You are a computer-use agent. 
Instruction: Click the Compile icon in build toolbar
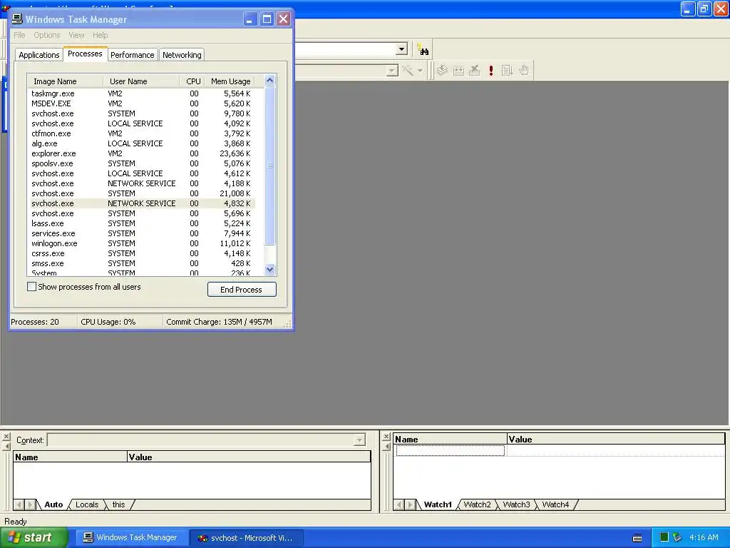(442, 71)
